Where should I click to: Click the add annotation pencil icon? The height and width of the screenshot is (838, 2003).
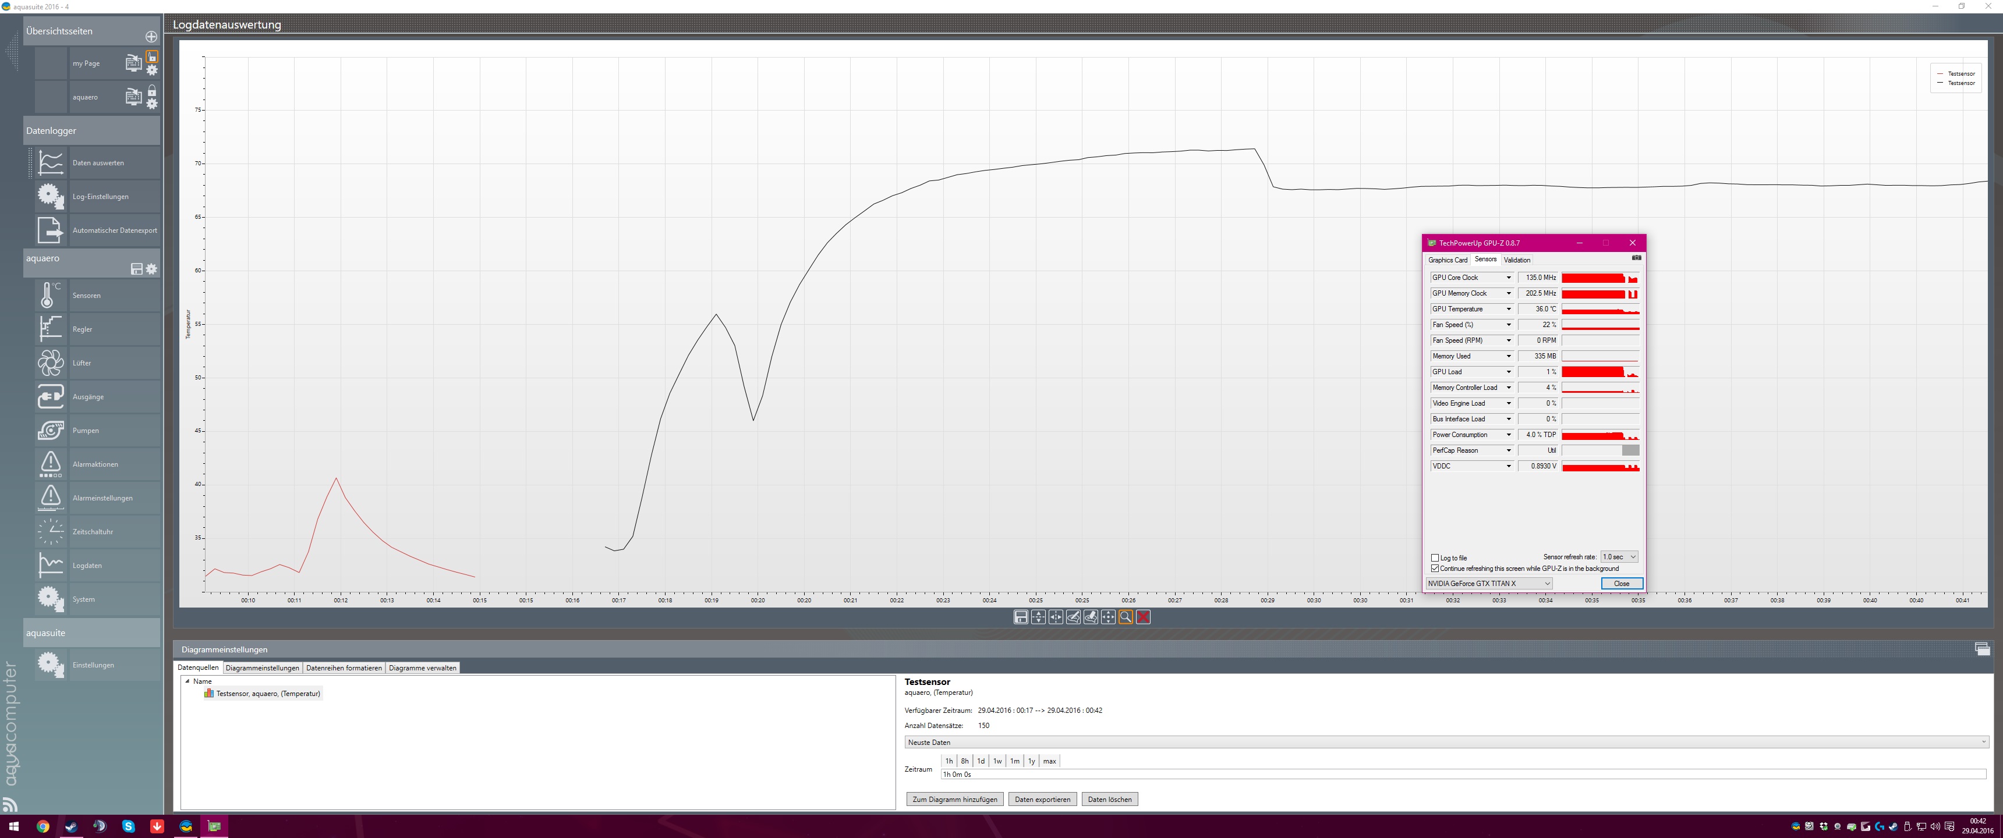(1073, 617)
